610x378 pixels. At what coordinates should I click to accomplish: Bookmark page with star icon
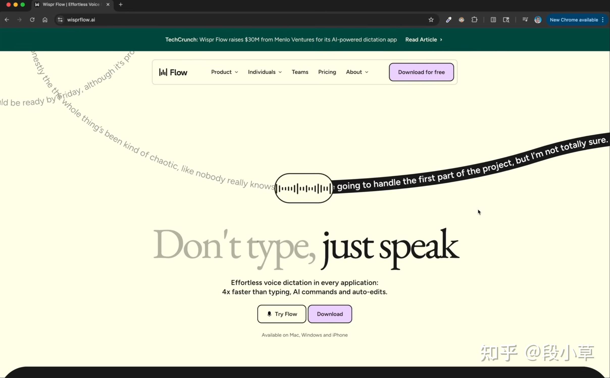pyautogui.click(x=431, y=20)
